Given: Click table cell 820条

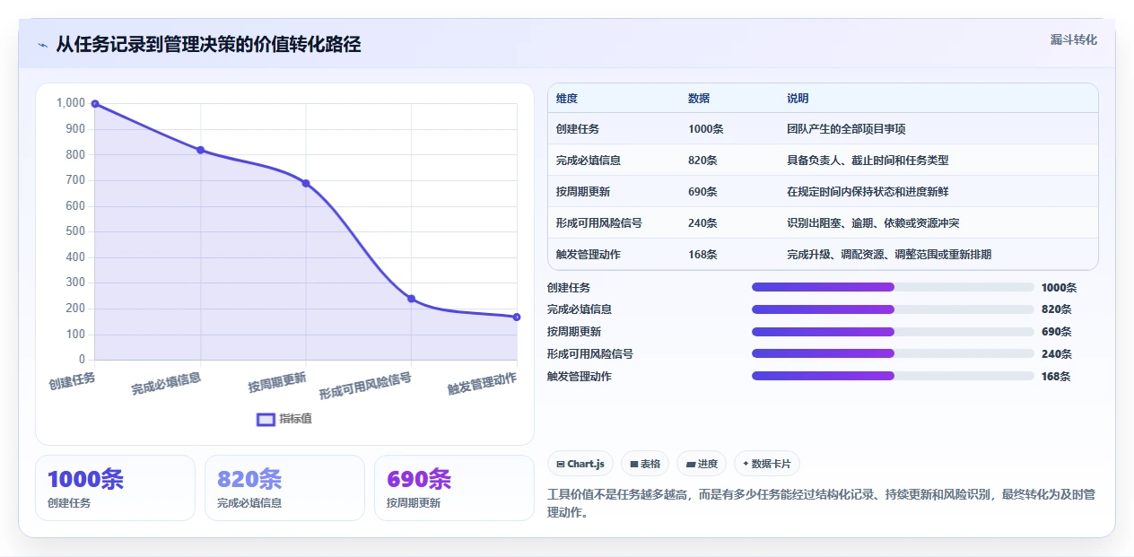Looking at the screenshot, I should coord(702,161).
